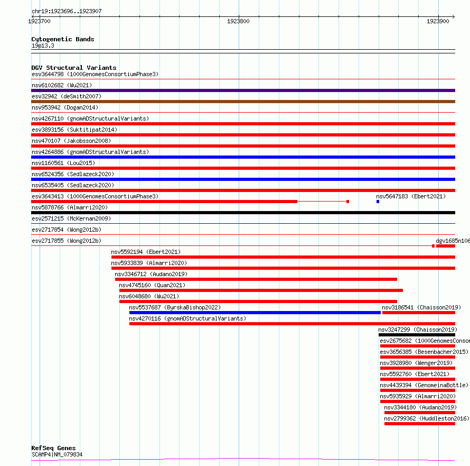Click the nsv4270116 gnomADStructuralVariants label
The image size is (470, 466).
[x=187, y=318]
